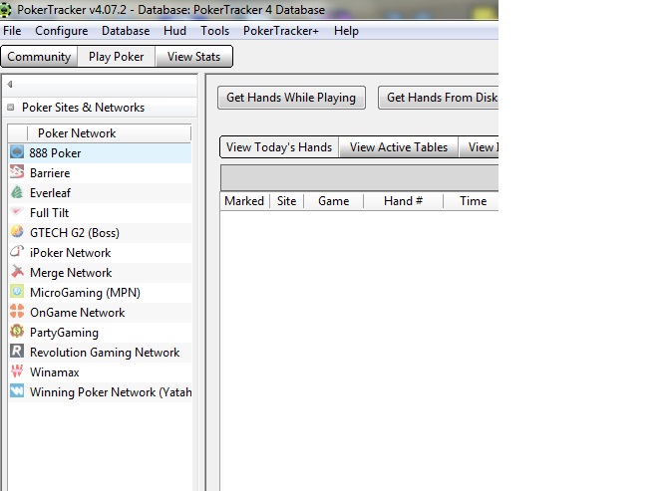Click the Revolution Gaming Network R icon
This screenshot has width=669, height=491.
pyautogui.click(x=17, y=352)
